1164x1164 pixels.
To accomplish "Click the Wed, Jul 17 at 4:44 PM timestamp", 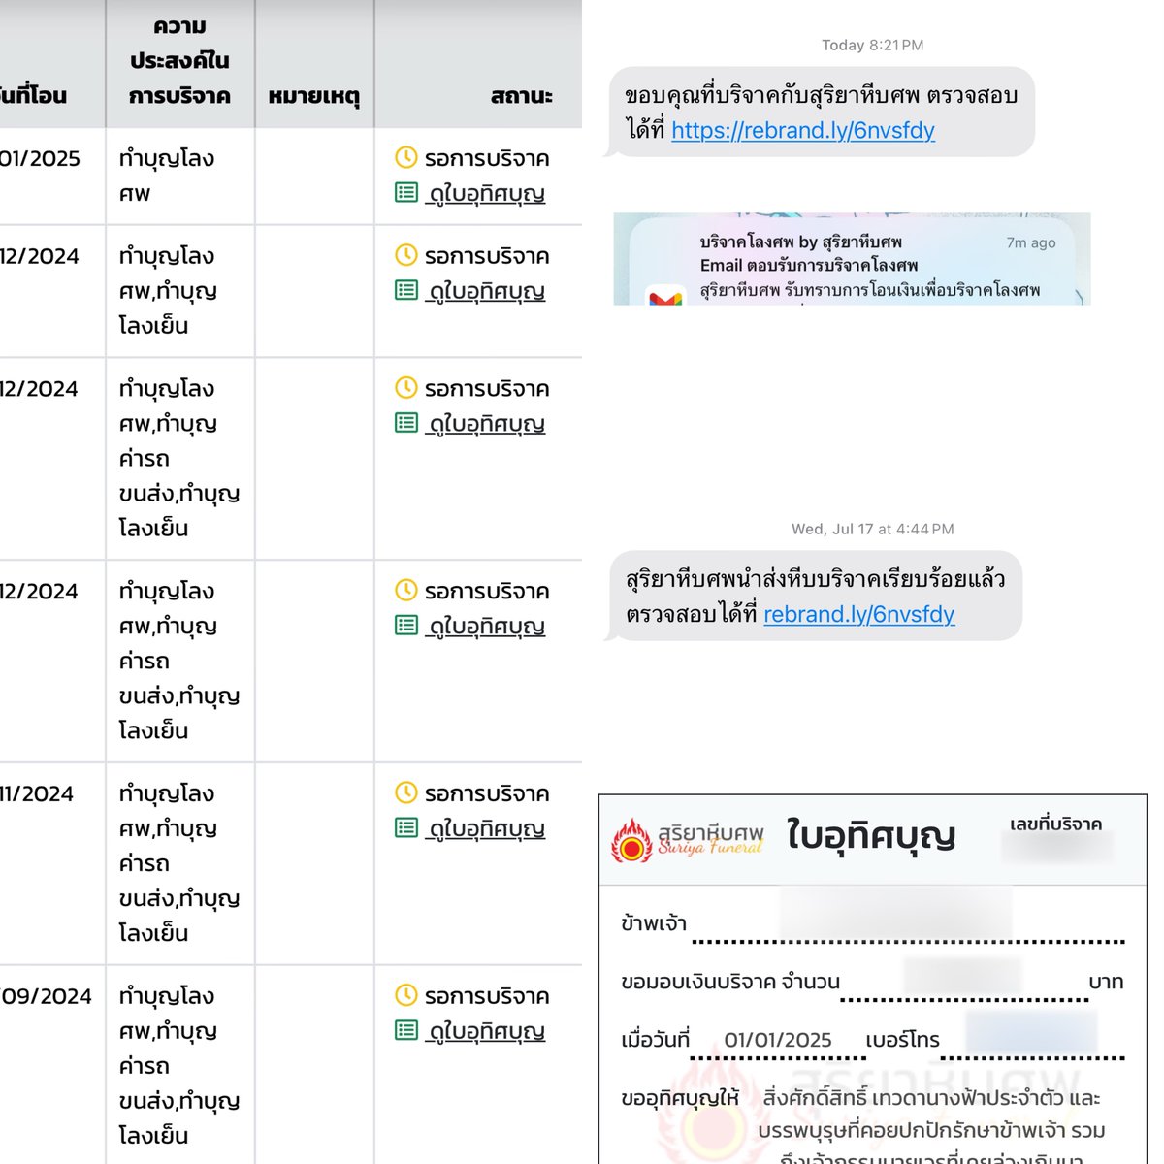I will (872, 529).
